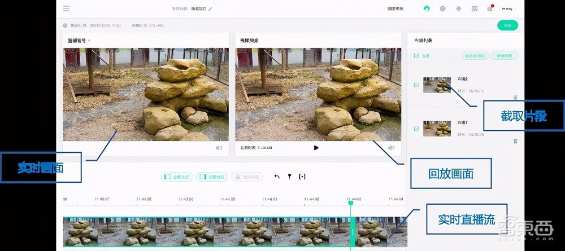
Task: Open the hamburger menu in top-left corner
Action: tap(66, 8)
